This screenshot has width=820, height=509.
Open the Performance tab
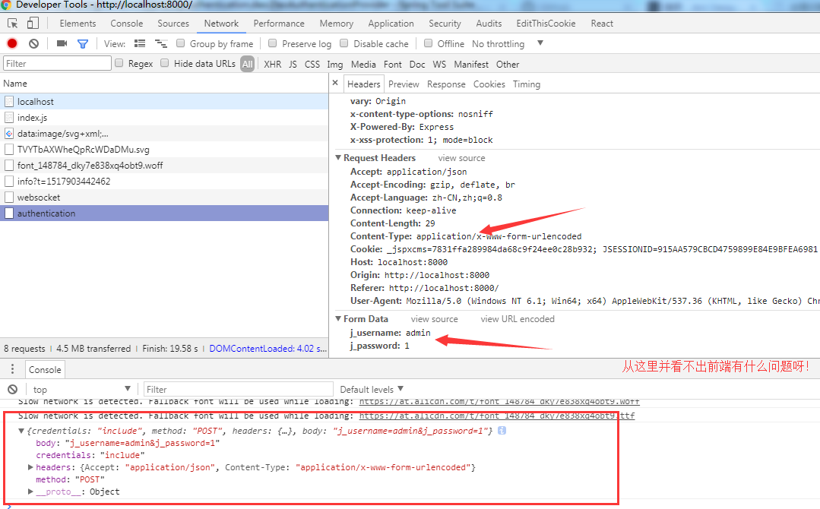point(279,24)
